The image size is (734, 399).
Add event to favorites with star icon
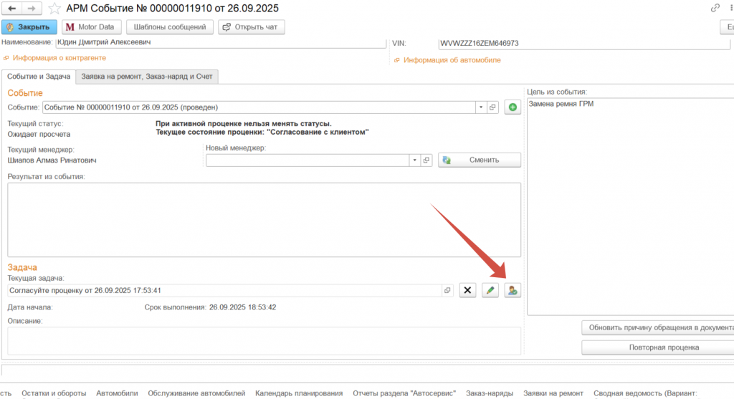click(54, 9)
